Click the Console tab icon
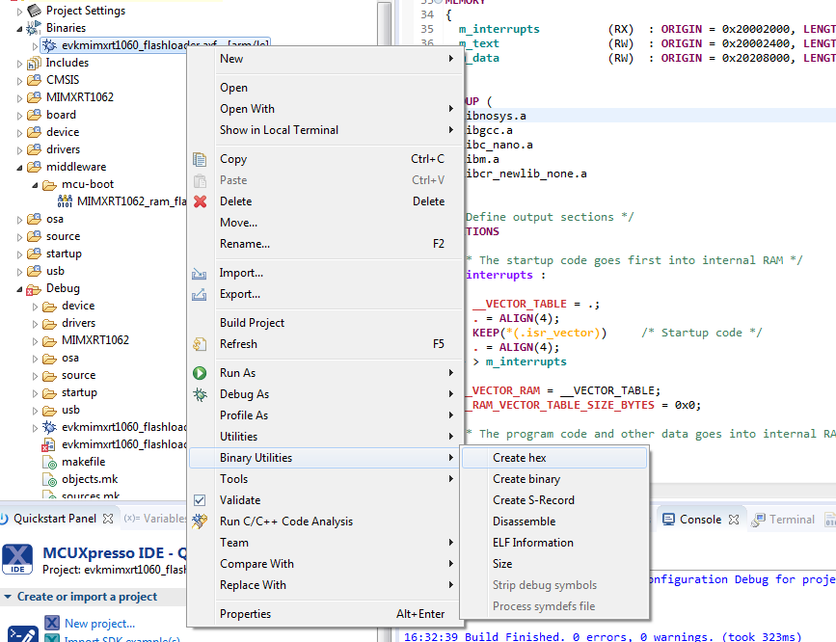This screenshot has width=836, height=642. click(668, 520)
